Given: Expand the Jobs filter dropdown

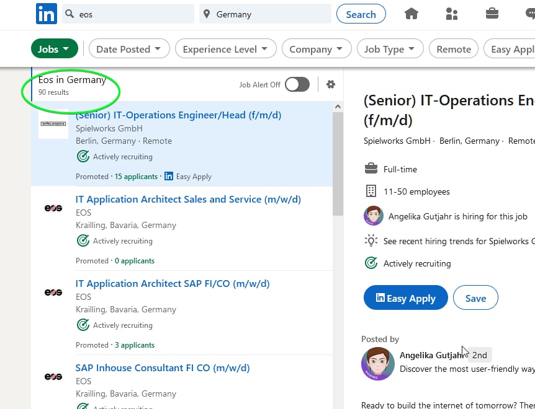Looking at the screenshot, I should tap(54, 49).
